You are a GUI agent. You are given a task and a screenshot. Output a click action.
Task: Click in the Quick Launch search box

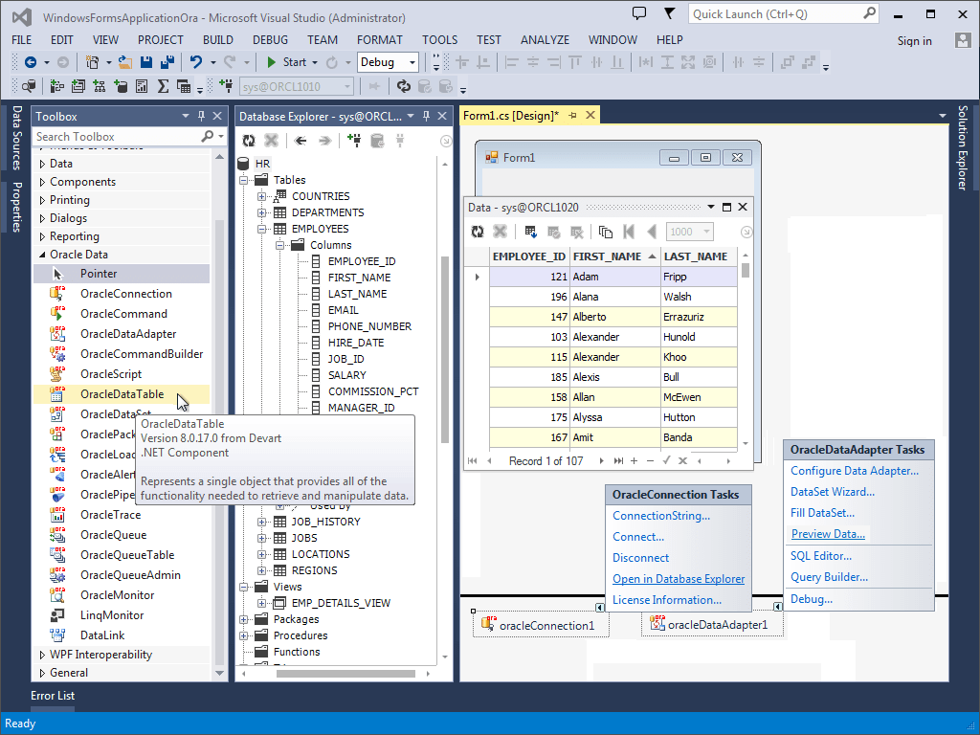(773, 13)
